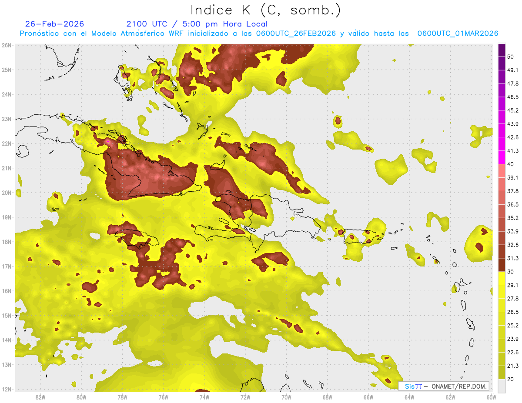522x403 pixels.
Task: Click the '64W' longitude label
Action: pyautogui.click(x=409, y=397)
